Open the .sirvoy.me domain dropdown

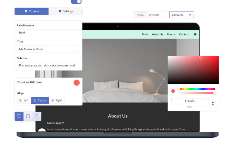(x=181, y=15)
